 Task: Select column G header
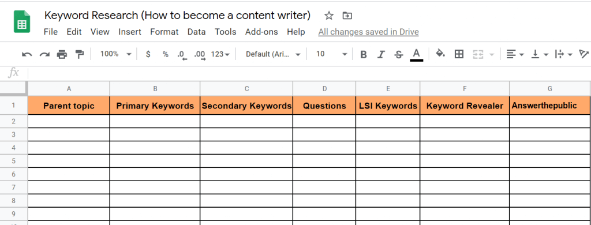[550, 89]
